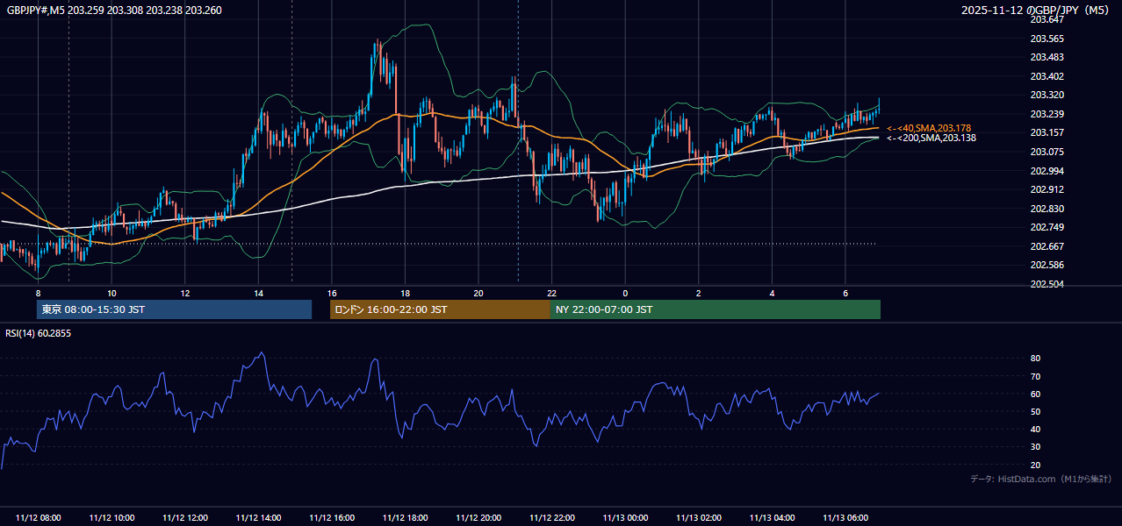The image size is (1122, 526).
Task: Click hour 16 on the price chart time axis
Action: [x=332, y=293]
